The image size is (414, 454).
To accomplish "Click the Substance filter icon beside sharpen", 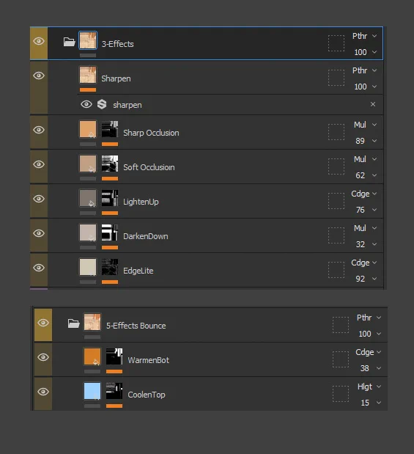I will (x=102, y=104).
